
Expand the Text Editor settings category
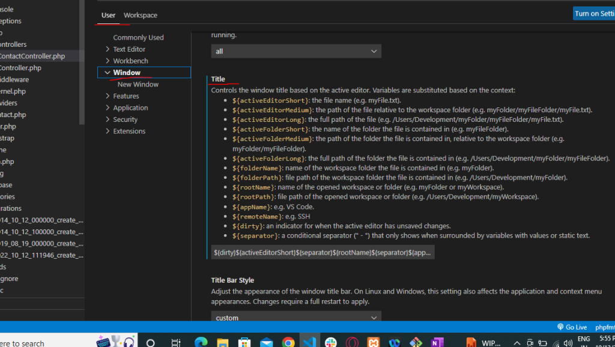129,49
